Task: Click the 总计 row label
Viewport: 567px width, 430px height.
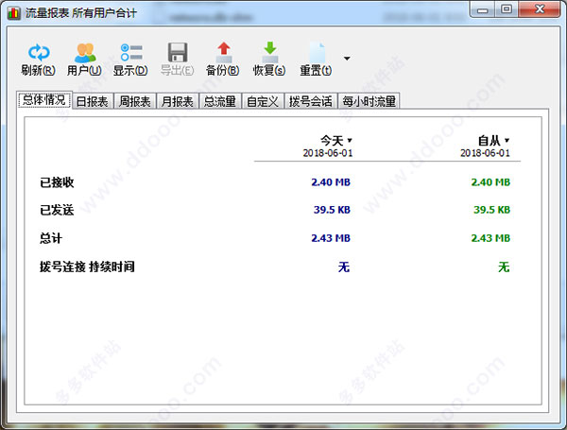Action: click(x=51, y=238)
